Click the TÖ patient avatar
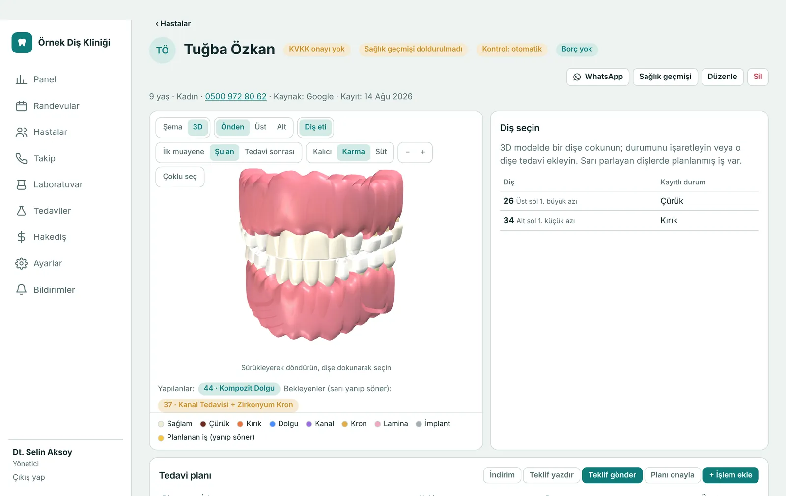Viewport: 786px width, 496px height. click(x=162, y=50)
